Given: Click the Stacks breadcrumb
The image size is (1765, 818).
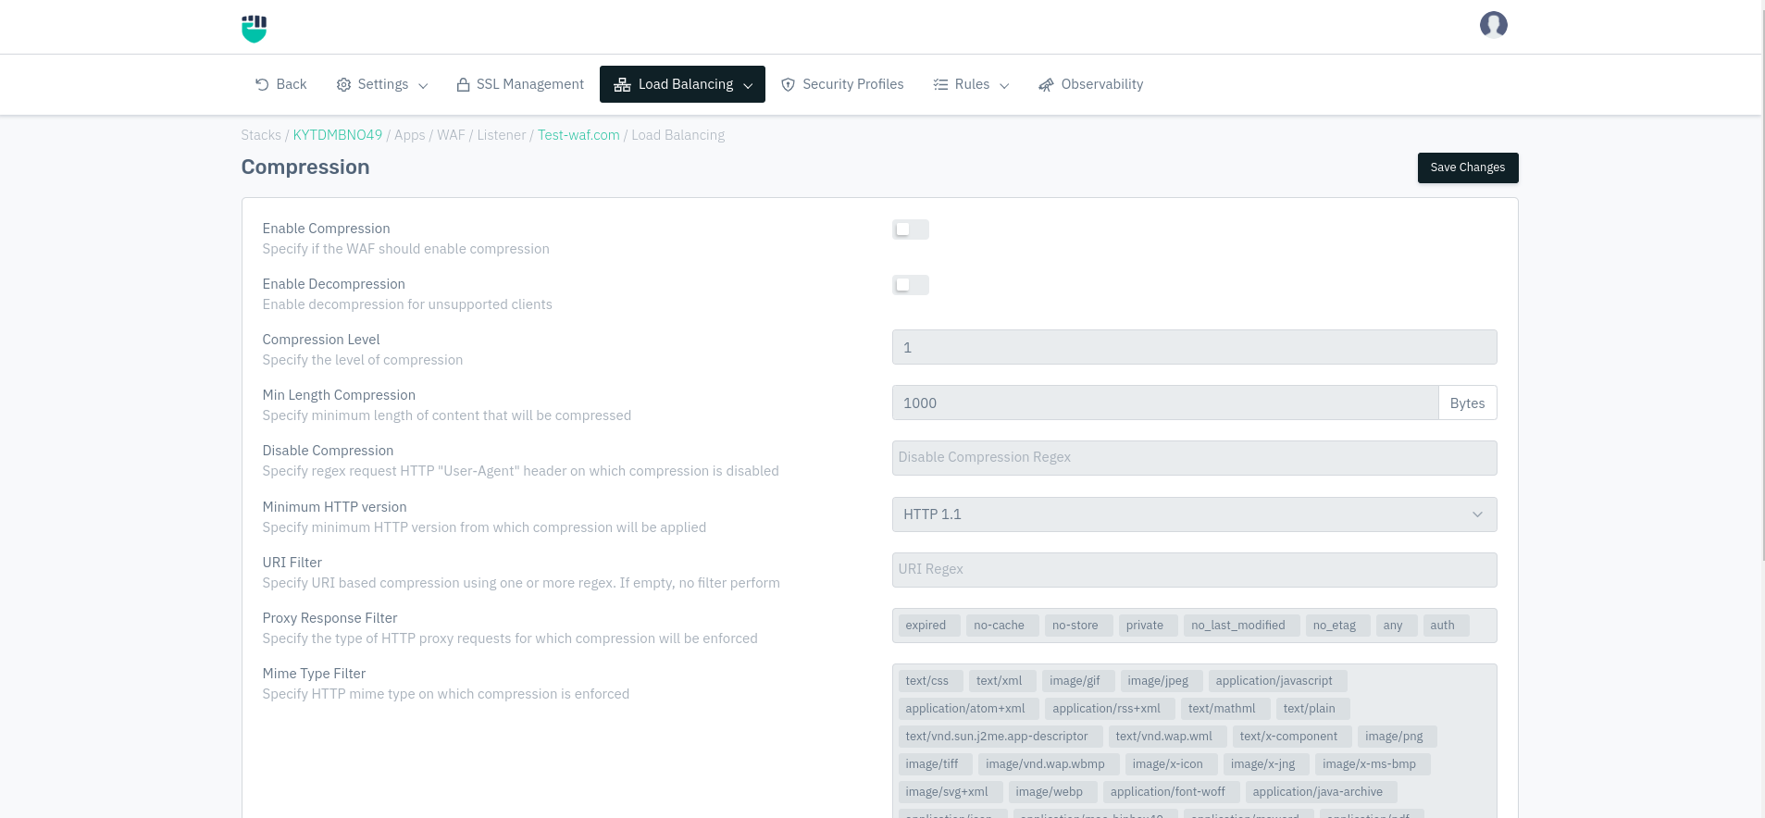Looking at the screenshot, I should [x=261, y=135].
